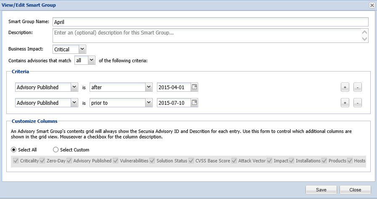Click the Close button

coord(355,190)
